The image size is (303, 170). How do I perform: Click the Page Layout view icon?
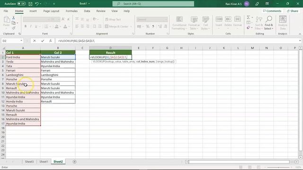tap(250, 167)
